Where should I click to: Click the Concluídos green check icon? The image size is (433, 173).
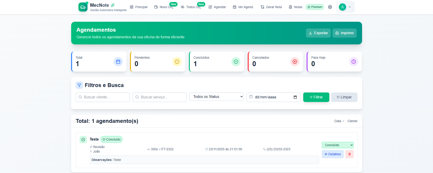click(x=236, y=62)
